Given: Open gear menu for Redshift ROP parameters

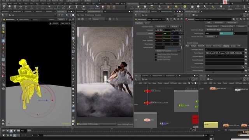Looking at the screenshot, I should pyautogui.click(x=234, y=19).
